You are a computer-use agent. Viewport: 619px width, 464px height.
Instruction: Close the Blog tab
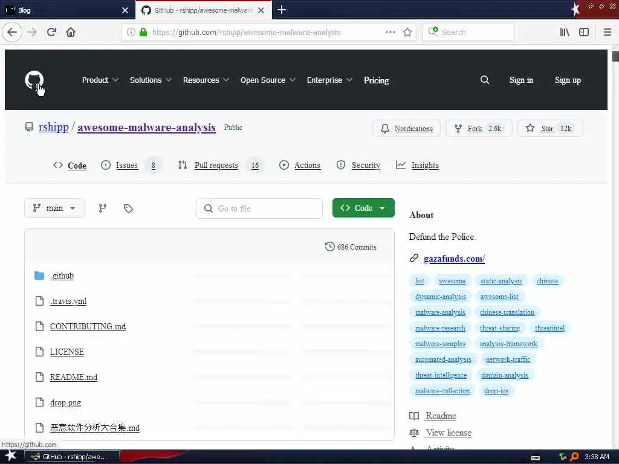coord(125,10)
